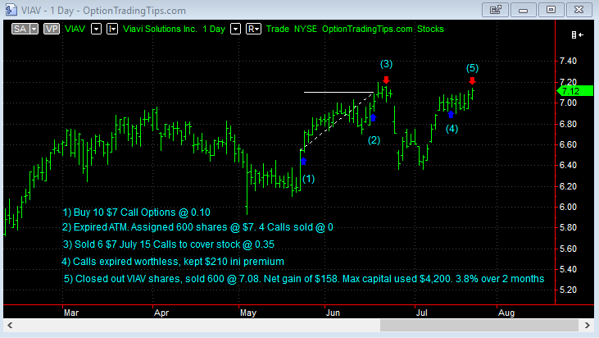Click the VIAV ticker symbol text

pos(75,29)
